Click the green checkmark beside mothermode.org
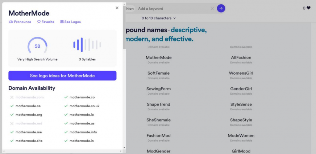The height and width of the screenshot is (154, 316). coord(12,115)
